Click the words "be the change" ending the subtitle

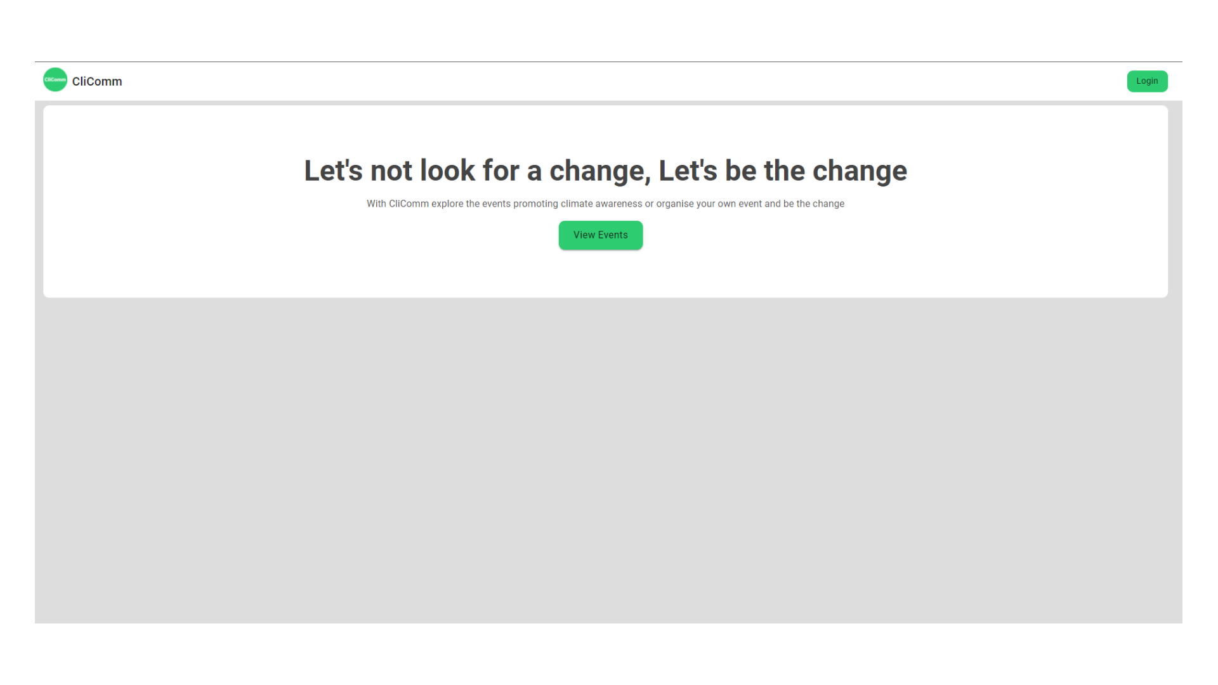814,204
